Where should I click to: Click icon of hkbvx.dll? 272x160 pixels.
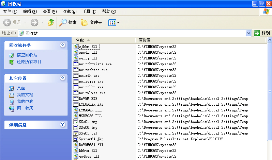(76, 150)
